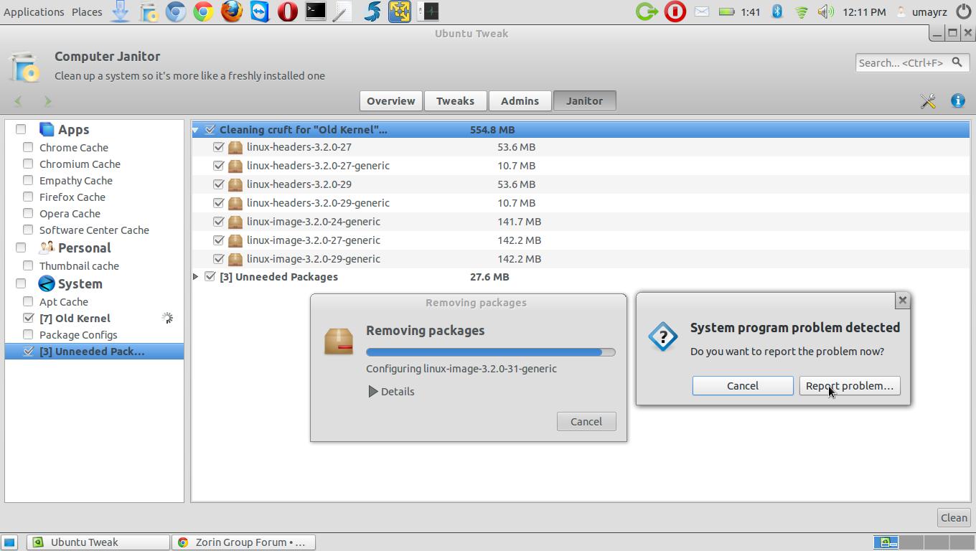
Task: Click the blue info icon
Action: click(957, 101)
